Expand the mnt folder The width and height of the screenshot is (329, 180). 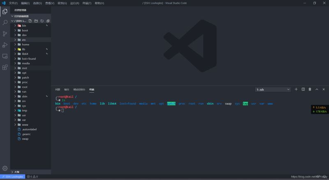[x=30, y=68]
